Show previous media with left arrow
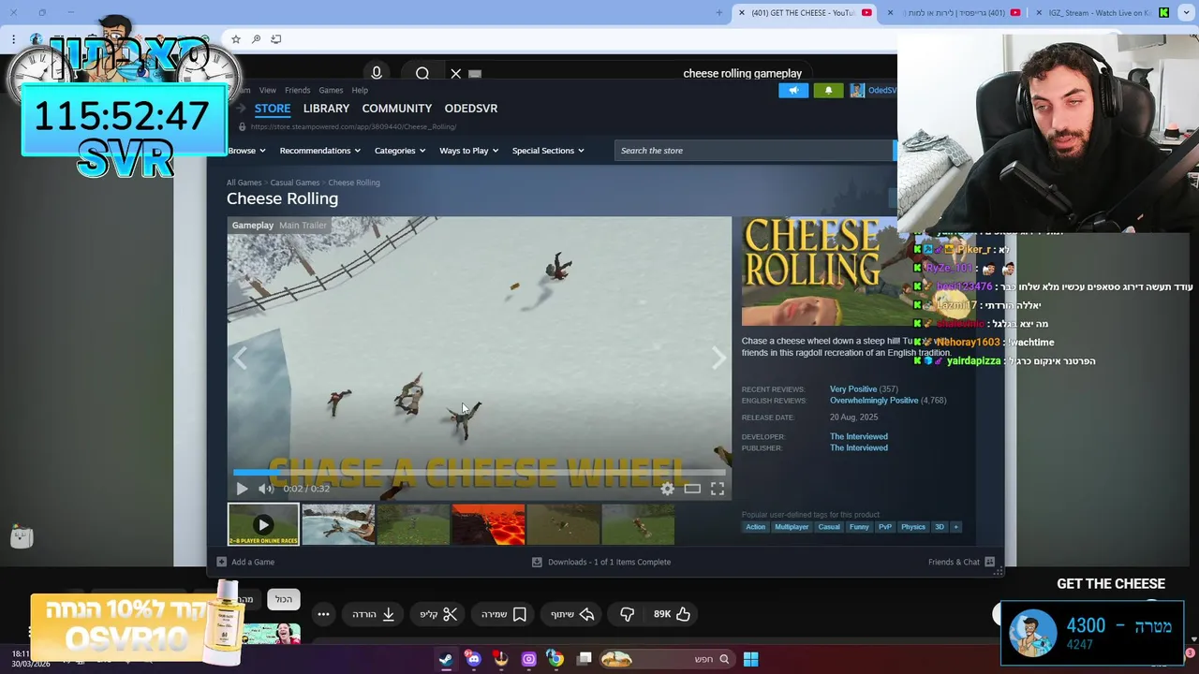The width and height of the screenshot is (1199, 674). click(x=241, y=358)
